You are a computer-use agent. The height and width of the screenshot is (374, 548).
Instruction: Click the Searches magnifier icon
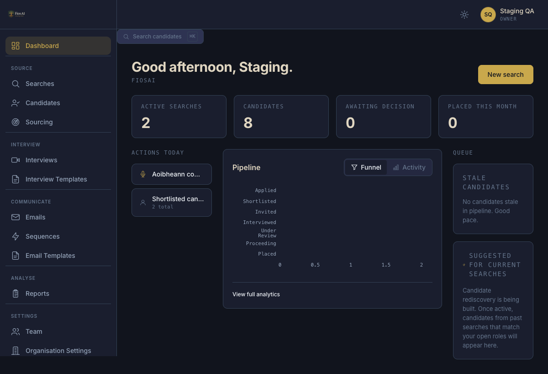pos(16,84)
